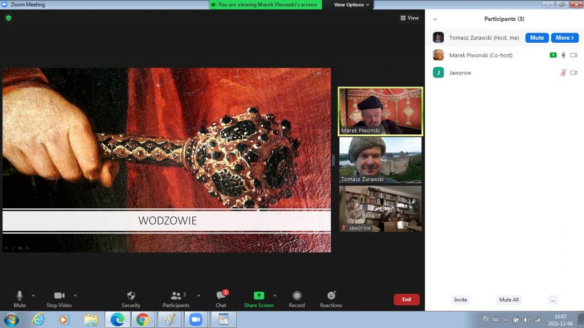Screen dimensions: 584x328
Task: Expand the video options arrow beside Stop Video
Action: click(x=75, y=296)
